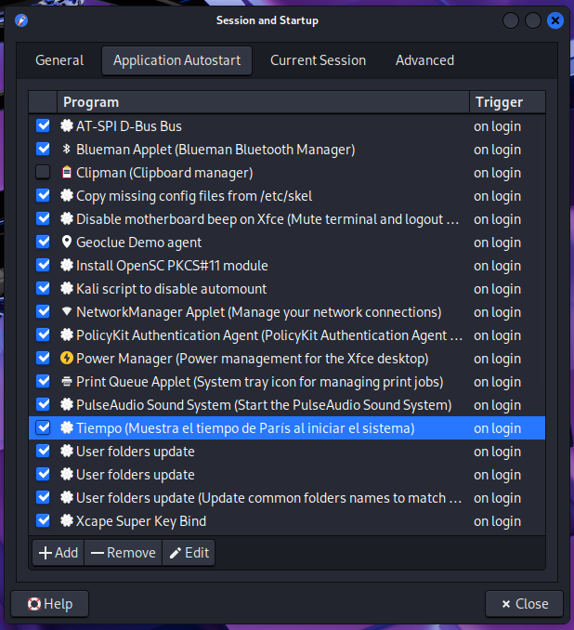This screenshot has width=574, height=630.
Task: Disable the Tiempo autostart checkbox
Action: click(x=43, y=428)
